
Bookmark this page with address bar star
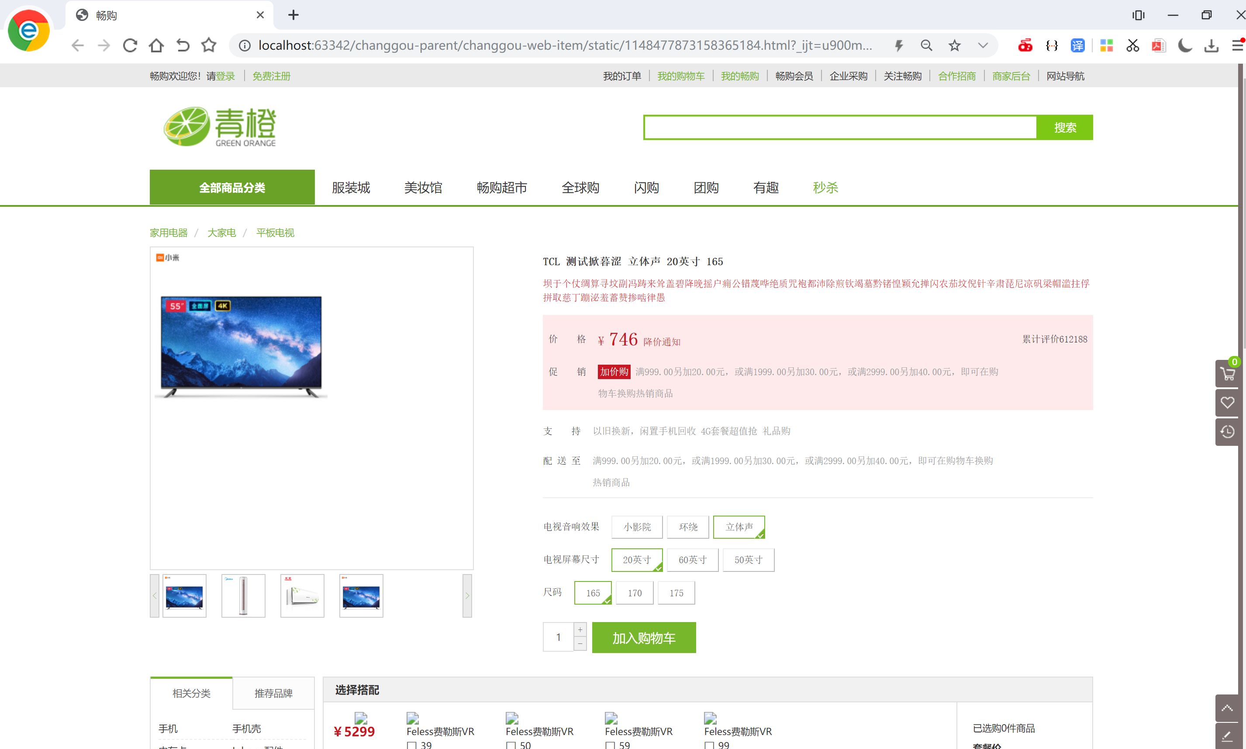click(954, 45)
